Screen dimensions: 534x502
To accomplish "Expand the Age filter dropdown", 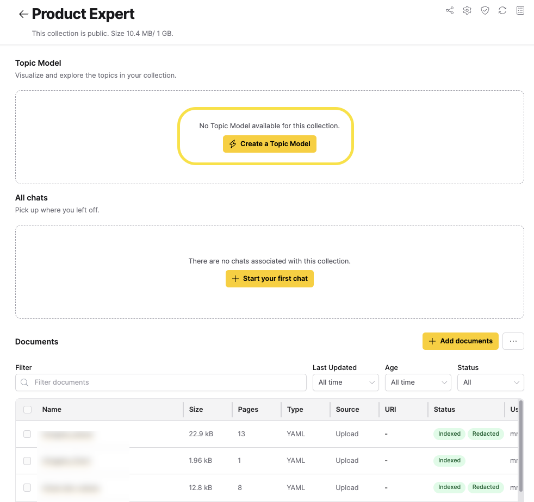I will [x=418, y=382].
